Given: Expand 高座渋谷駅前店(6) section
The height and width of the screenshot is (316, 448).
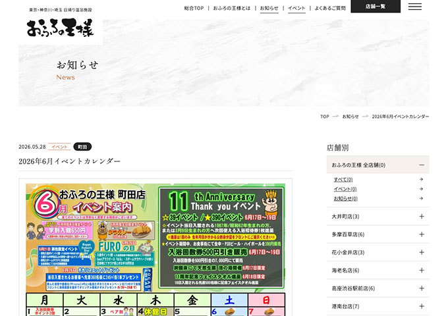Looking at the screenshot, I should tap(378, 288).
